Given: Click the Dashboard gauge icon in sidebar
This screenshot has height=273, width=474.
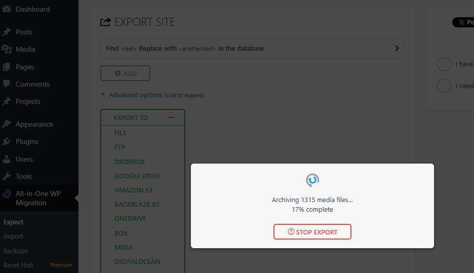Looking at the screenshot, I should [7, 9].
